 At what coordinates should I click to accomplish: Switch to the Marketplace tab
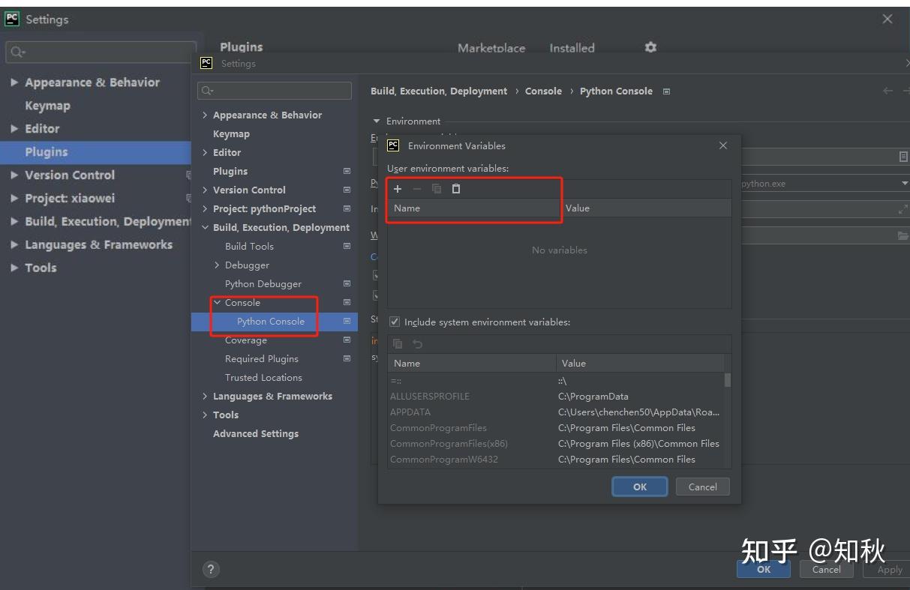(491, 47)
